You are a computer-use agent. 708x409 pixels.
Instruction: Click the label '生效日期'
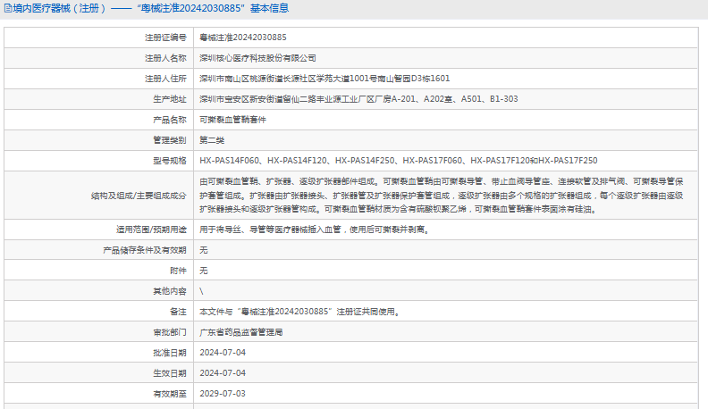tap(169, 373)
